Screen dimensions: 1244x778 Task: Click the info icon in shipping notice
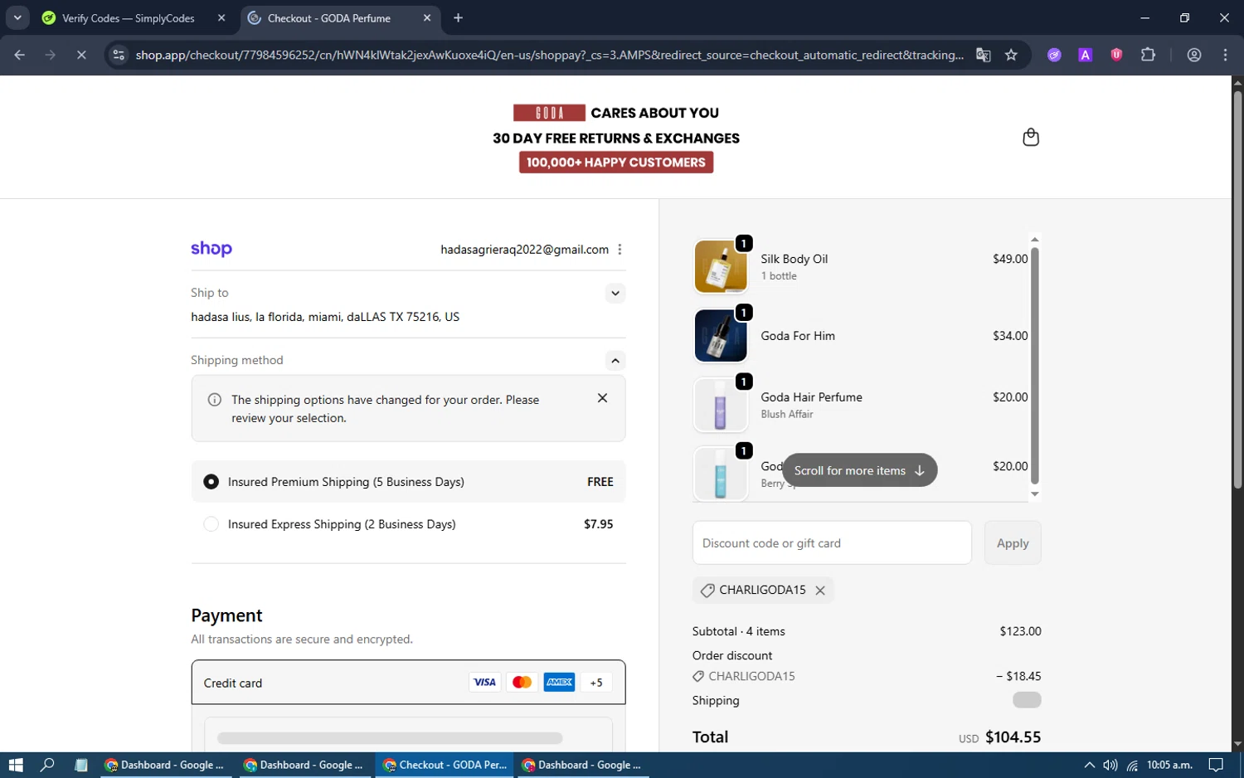tap(215, 400)
